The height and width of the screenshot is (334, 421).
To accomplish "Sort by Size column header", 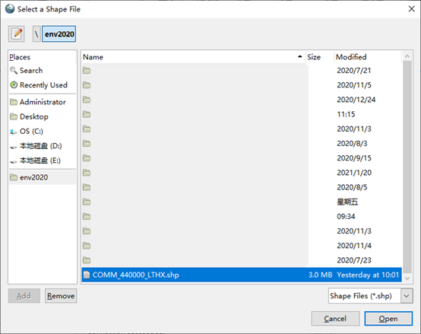I will tap(320, 57).
